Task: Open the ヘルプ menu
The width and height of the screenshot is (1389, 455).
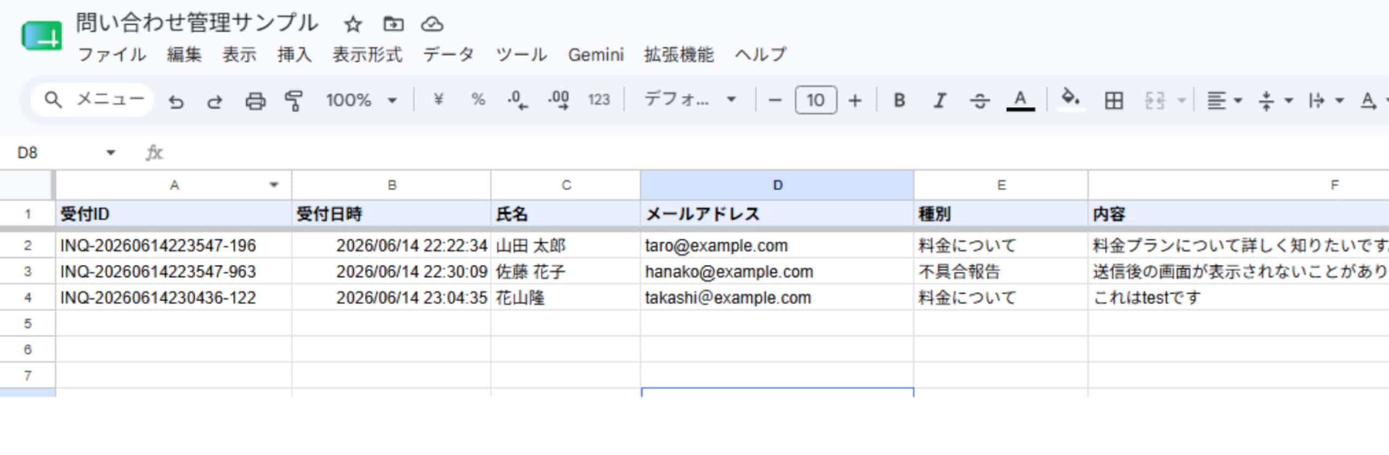Action: click(761, 55)
